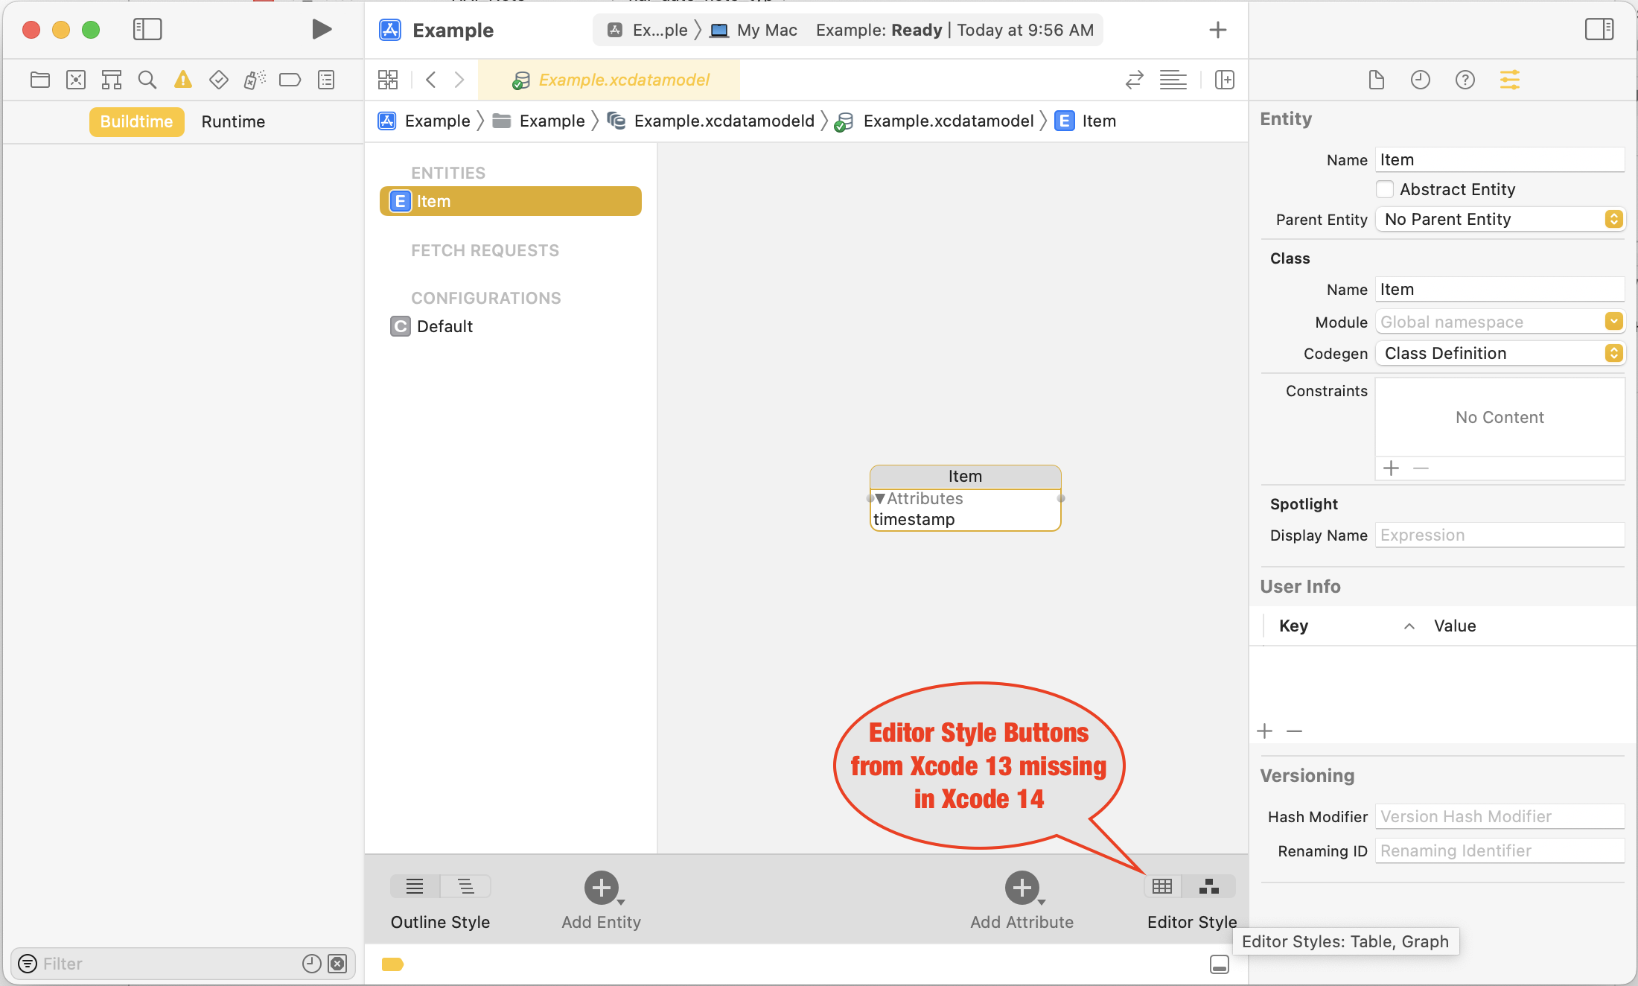Collapse the Attributes disclosure triangle
Screen dimensions: 1638x986
(x=880, y=498)
